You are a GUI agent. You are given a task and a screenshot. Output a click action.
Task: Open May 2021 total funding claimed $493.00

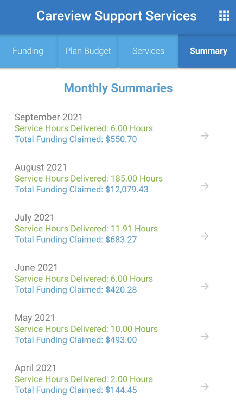coord(75,340)
